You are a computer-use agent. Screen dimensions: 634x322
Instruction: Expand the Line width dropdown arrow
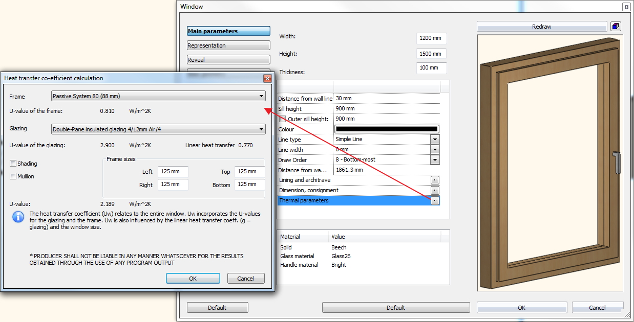tap(435, 149)
